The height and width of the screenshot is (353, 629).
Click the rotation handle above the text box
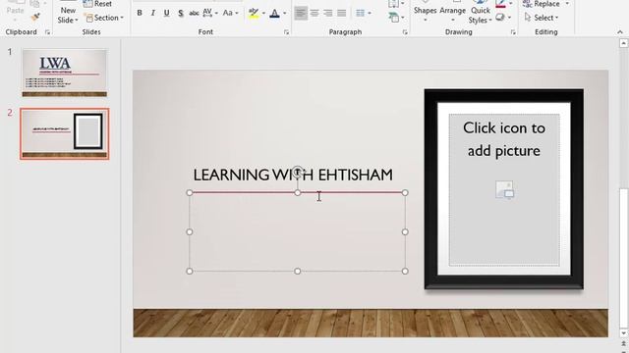tap(297, 173)
